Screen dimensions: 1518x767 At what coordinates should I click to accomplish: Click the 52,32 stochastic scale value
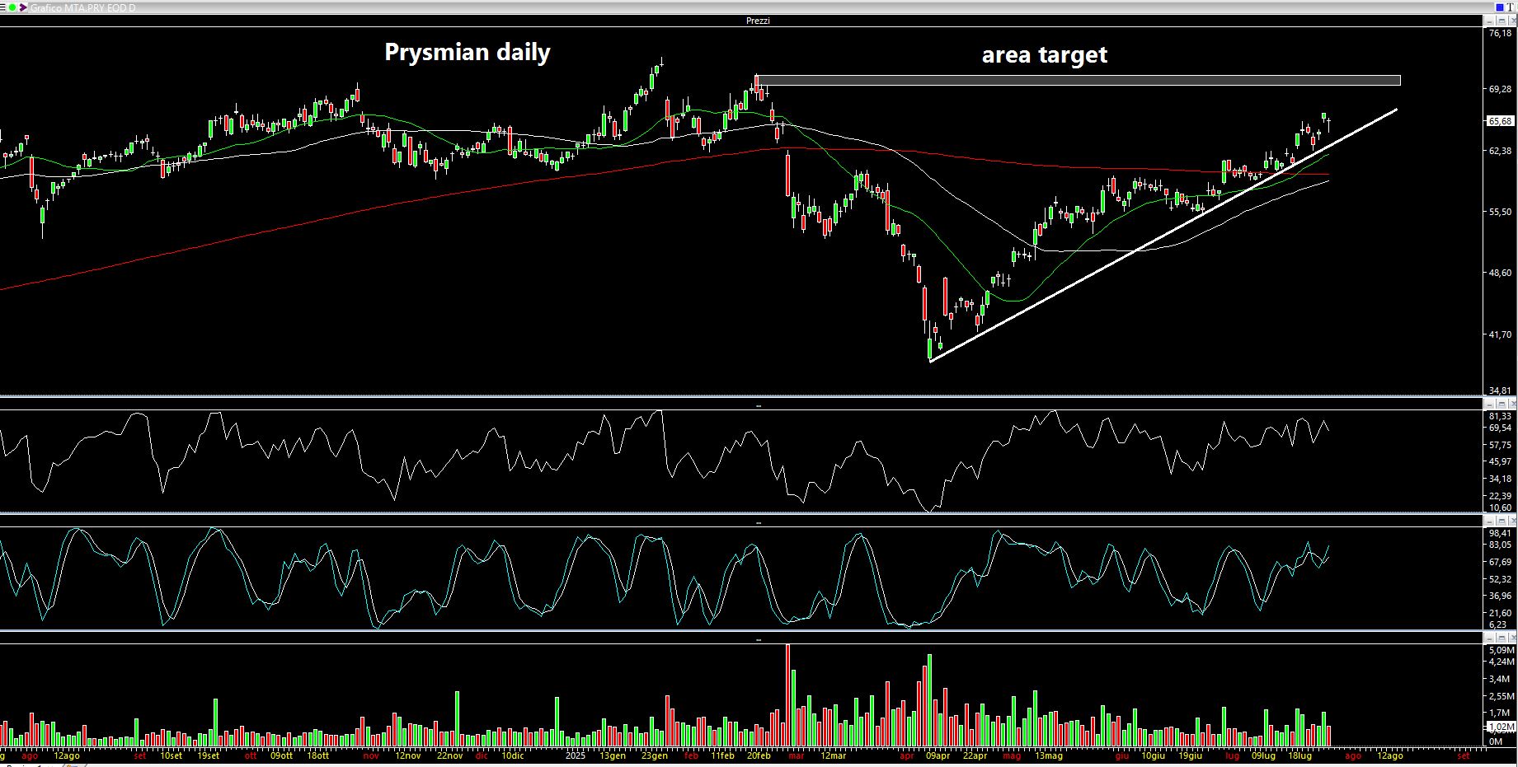point(1500,579)
